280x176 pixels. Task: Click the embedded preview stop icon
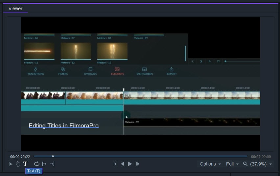click(x=218, y=61)
